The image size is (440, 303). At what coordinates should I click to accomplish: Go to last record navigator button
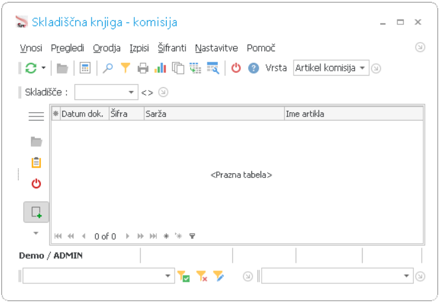tap(153, 236)
